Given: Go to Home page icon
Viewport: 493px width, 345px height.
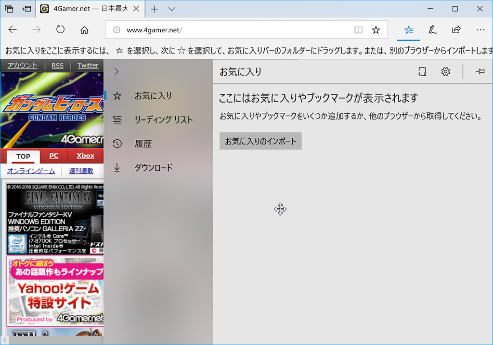Looking at the screenshot, I should (84, 30).
